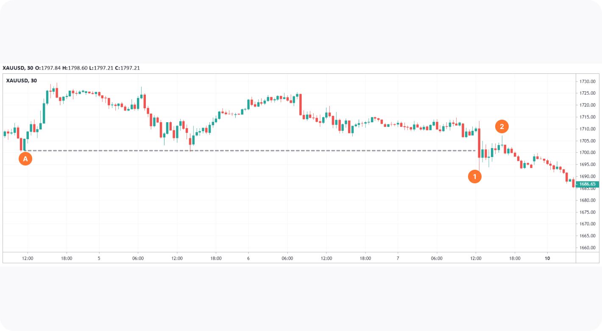
Task: Click the 1715.00 level on price scale
Action: pos(587,117)
